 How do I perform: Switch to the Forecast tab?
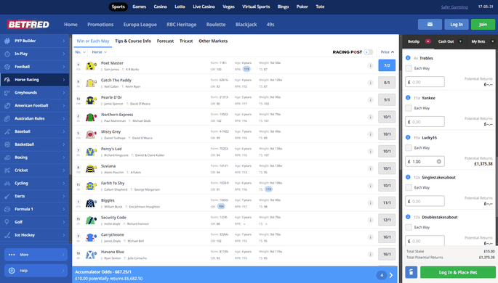pos(165,41)
